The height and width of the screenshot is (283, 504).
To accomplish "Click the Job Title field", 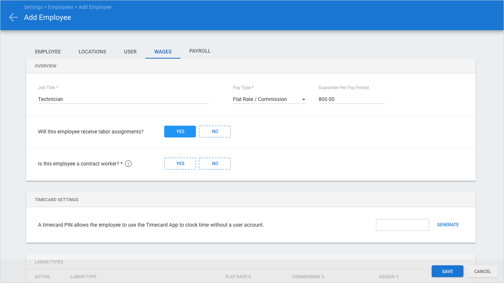I will 124,99.
